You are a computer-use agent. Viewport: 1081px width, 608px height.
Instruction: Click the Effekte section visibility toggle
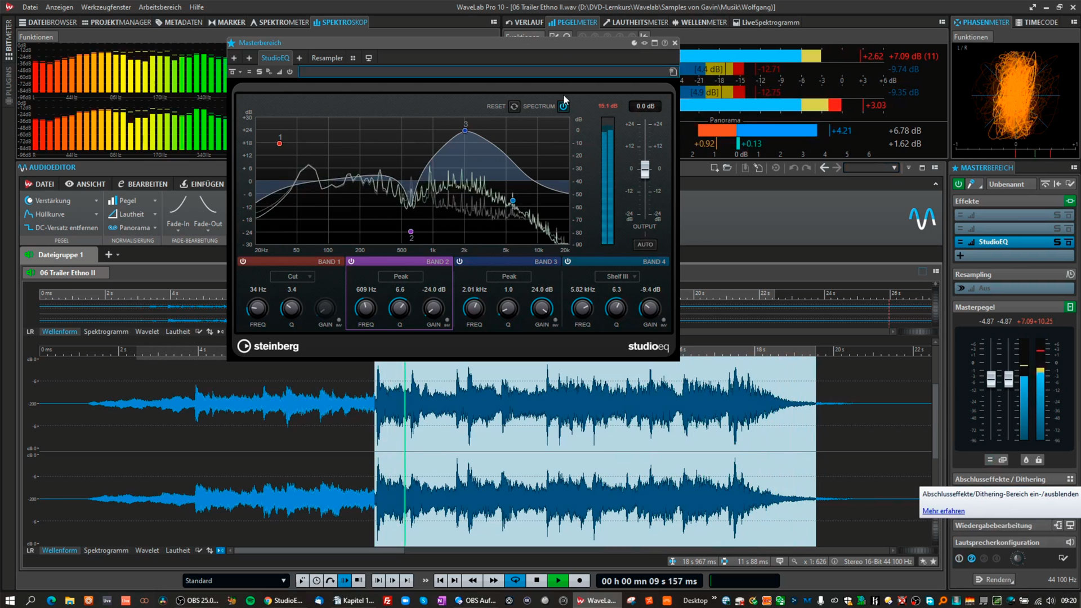coord(1070,201)
